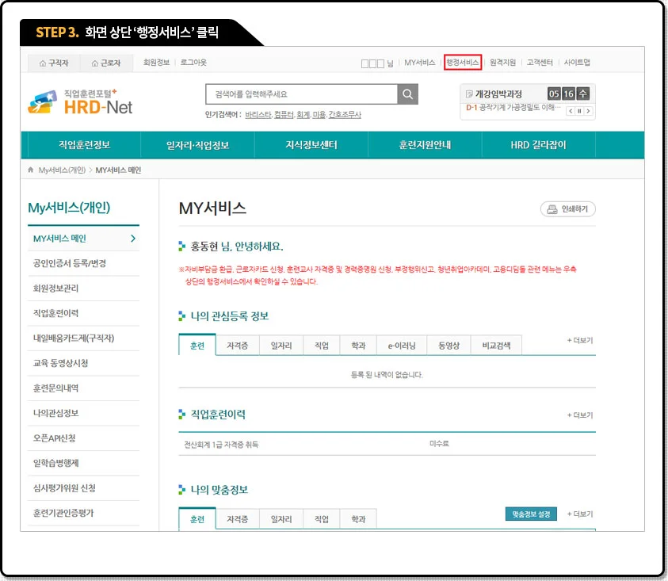Select 직업 tab under 나의 관심등록 정보
This screenshot has height=581, width=668.
[321, 346]
